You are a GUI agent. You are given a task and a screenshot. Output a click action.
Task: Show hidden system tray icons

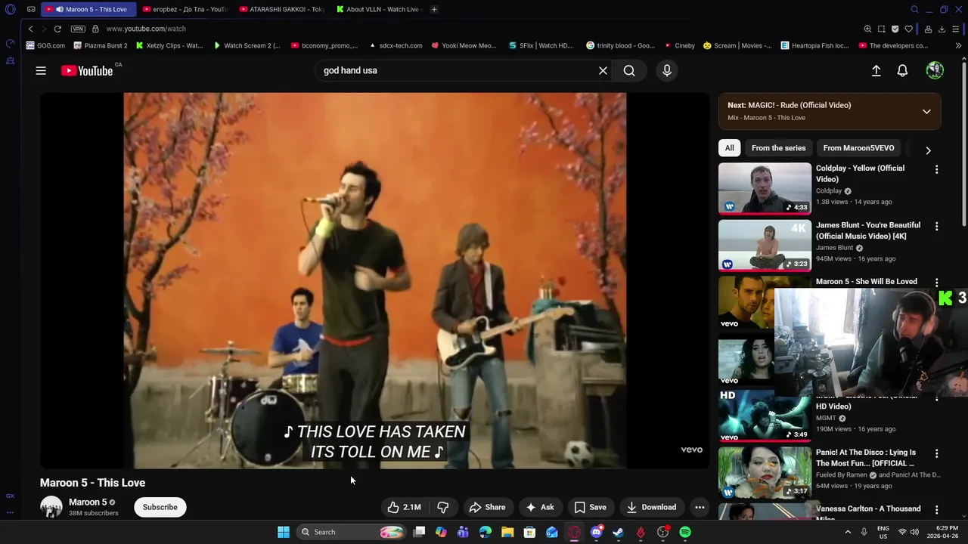(x=847, y=532)
